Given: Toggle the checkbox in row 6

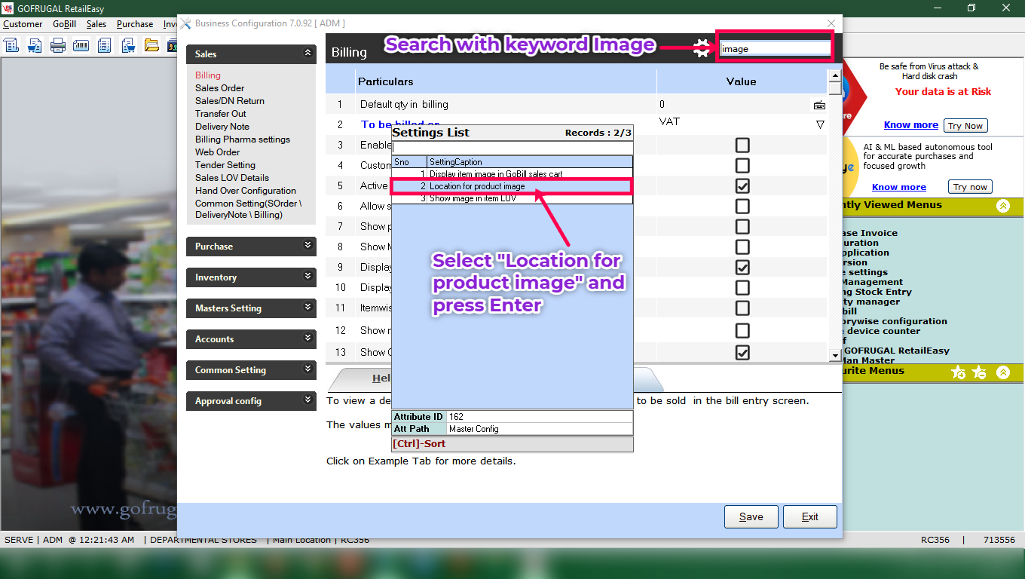Looking at the screenshot, I should 742,206.
